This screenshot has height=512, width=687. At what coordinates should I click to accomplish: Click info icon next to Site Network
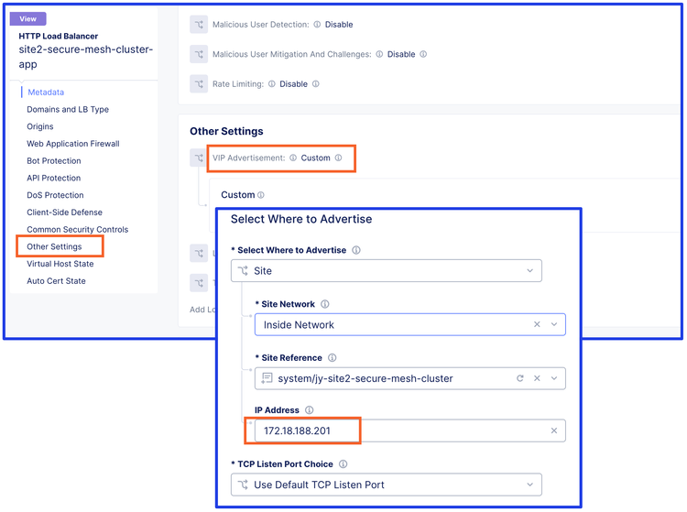(x=325, y=304)
